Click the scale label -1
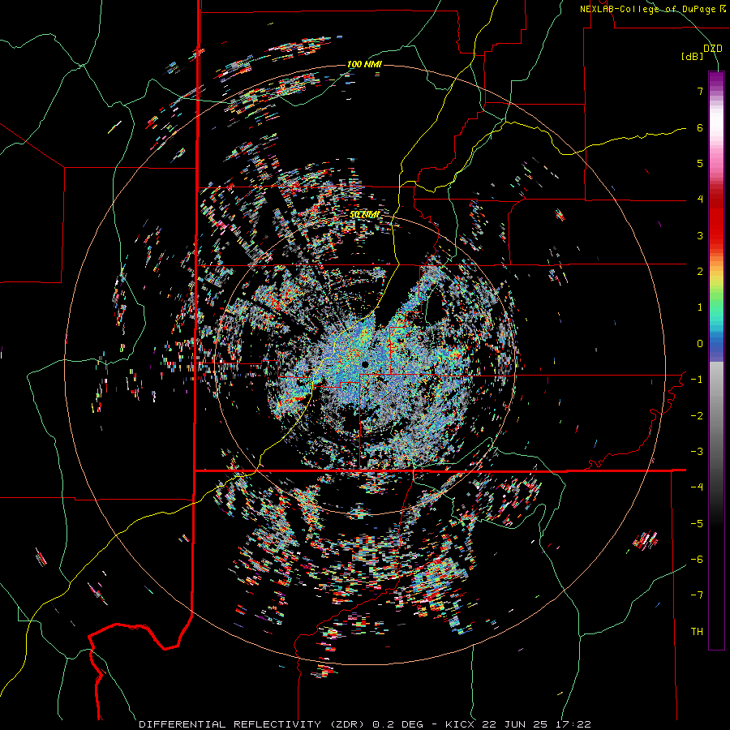 coord(697,380)
